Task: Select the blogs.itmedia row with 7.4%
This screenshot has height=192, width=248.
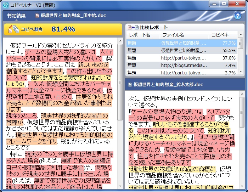Action: point(182,65)
